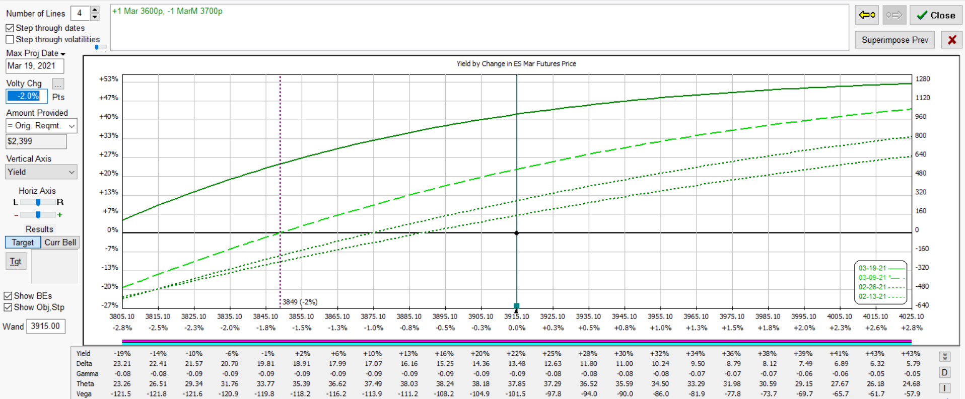Click the Vega row label
965x399 pixels.
(x=84, y=394)
